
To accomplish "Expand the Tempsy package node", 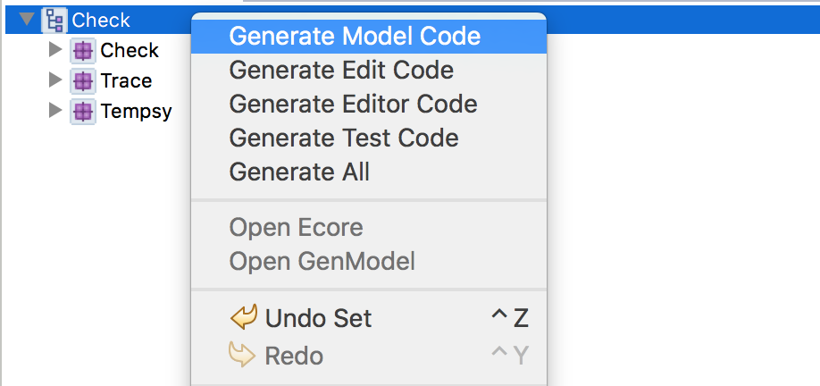I will click(x=55, y=112).
